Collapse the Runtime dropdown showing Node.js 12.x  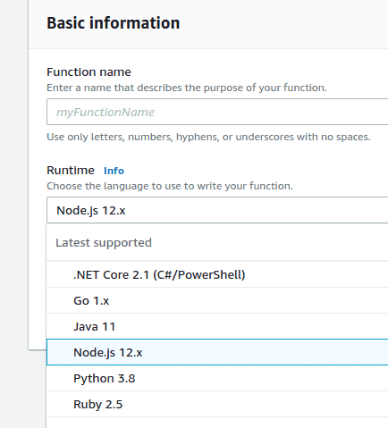click(217, 210)
